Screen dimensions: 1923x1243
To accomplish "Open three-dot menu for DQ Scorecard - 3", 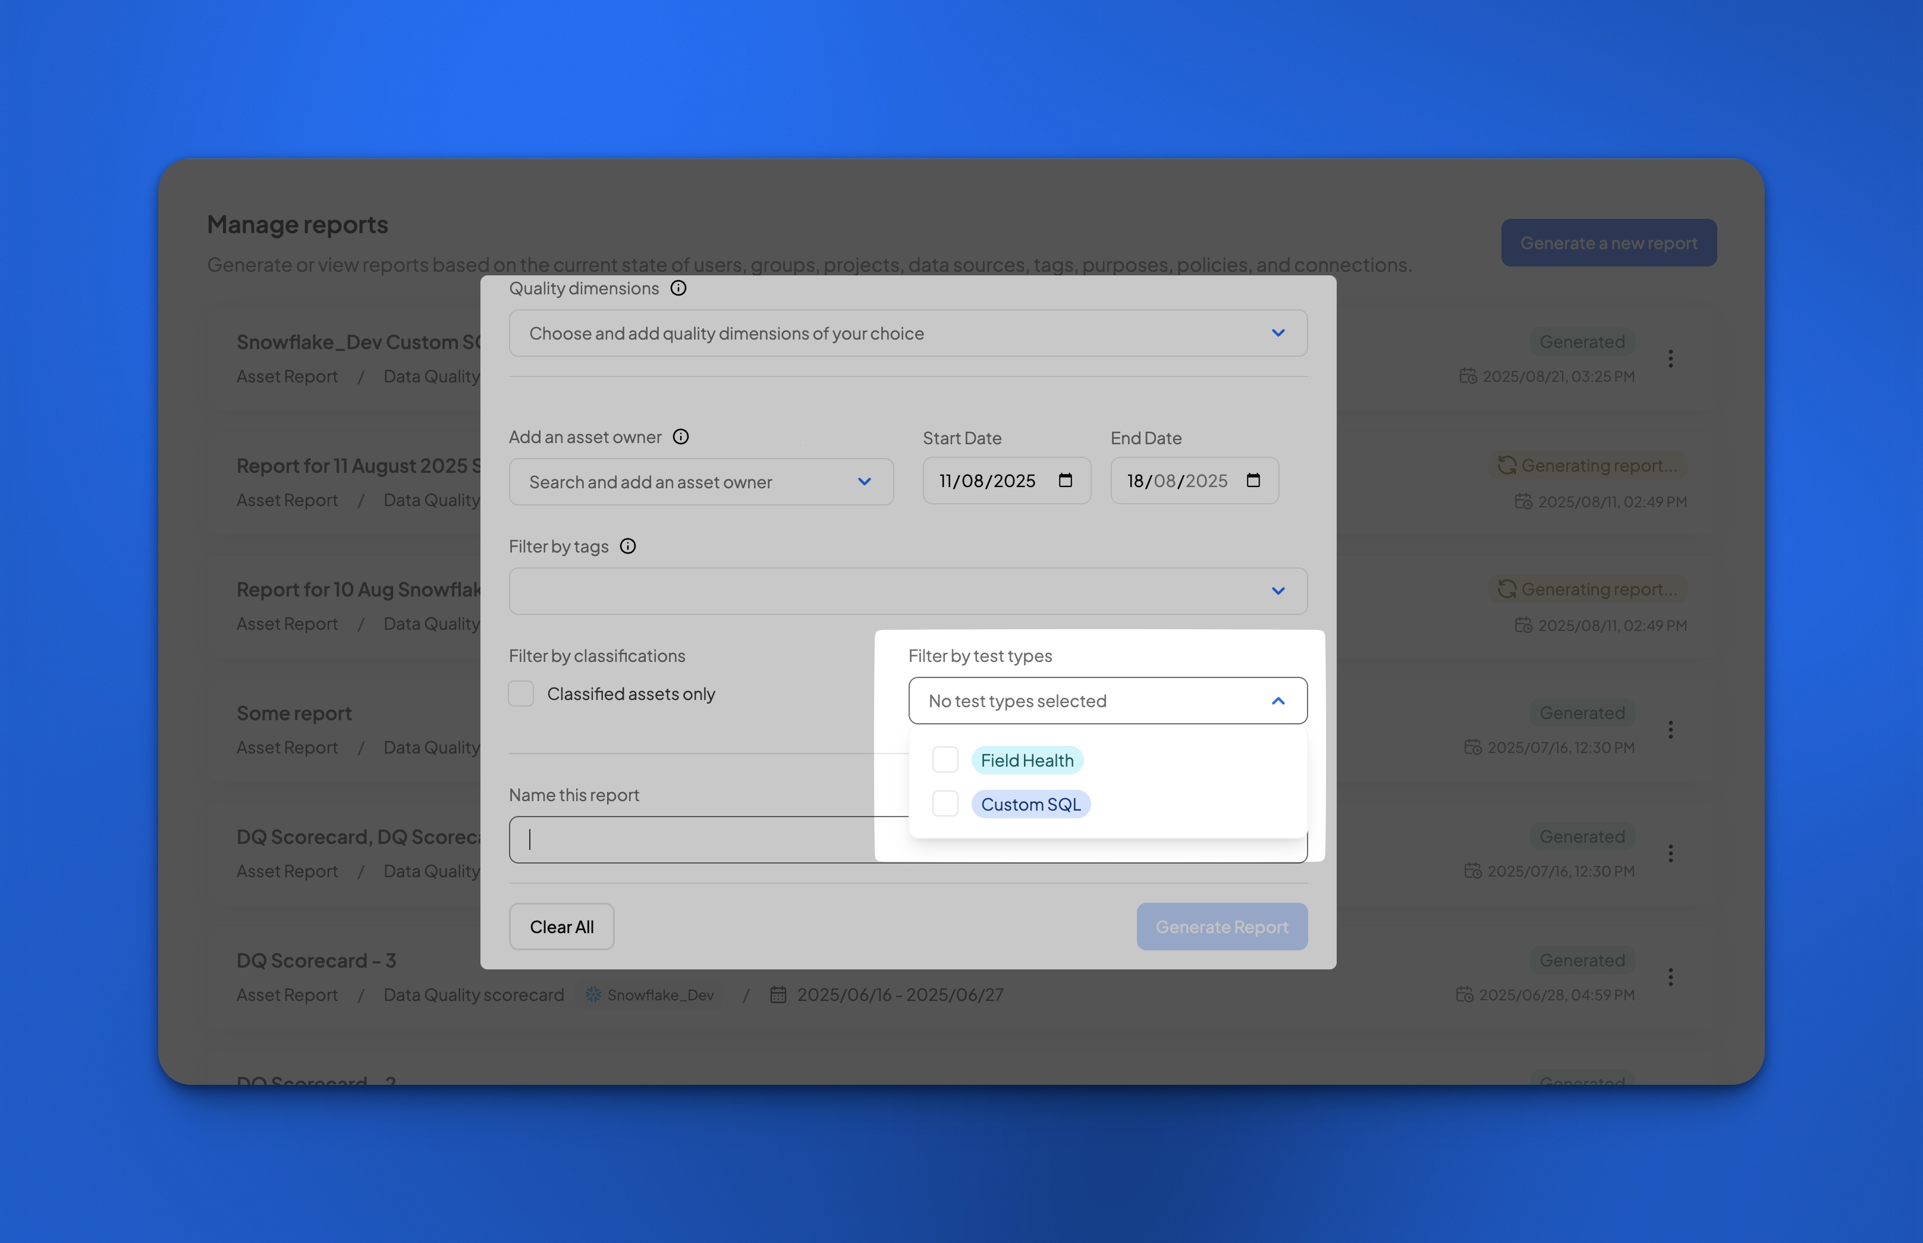I will point(1670,977).
